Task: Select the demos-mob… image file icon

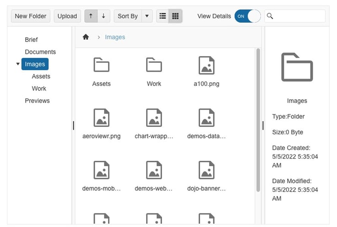Action: 102,170
